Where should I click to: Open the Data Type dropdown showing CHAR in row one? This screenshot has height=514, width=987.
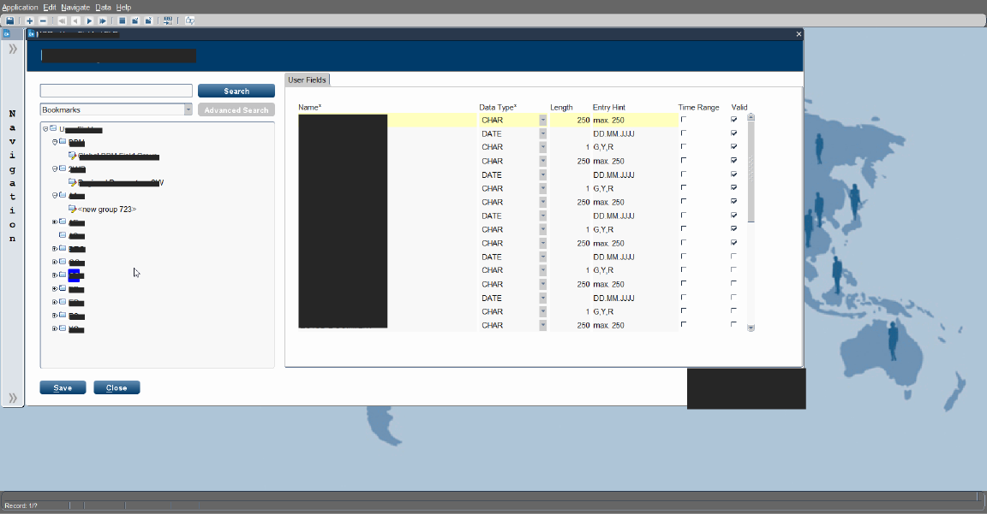(542, 120)
